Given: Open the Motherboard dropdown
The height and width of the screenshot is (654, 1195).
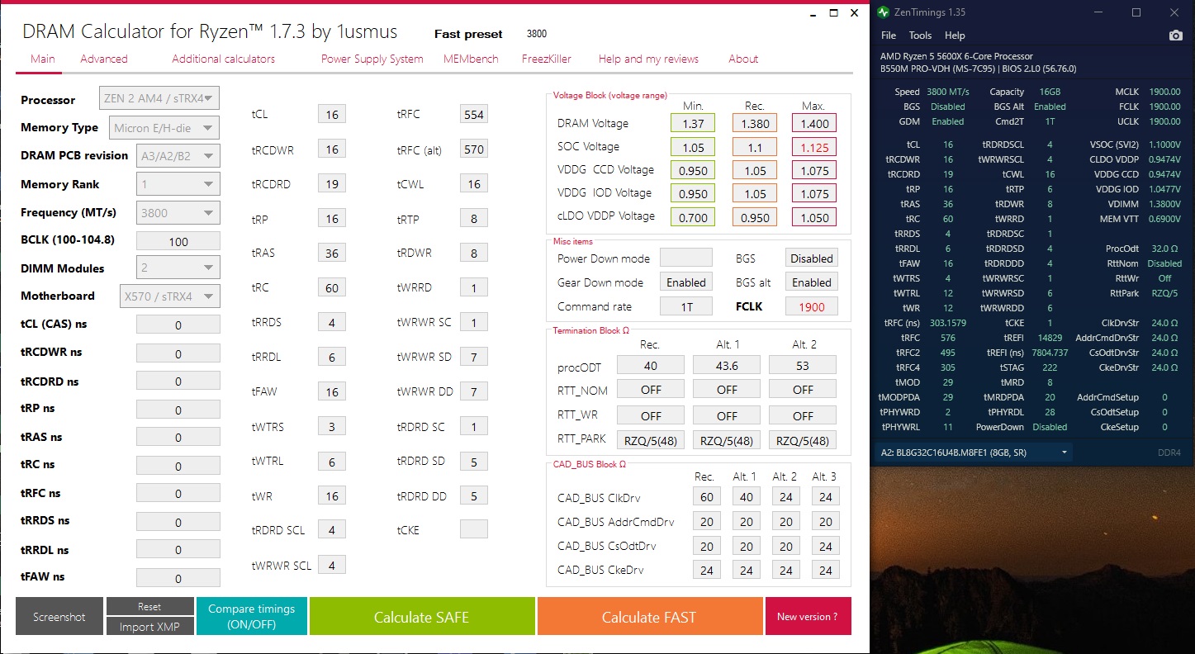Looking at the screenshot, I should [x=169, y=296].
